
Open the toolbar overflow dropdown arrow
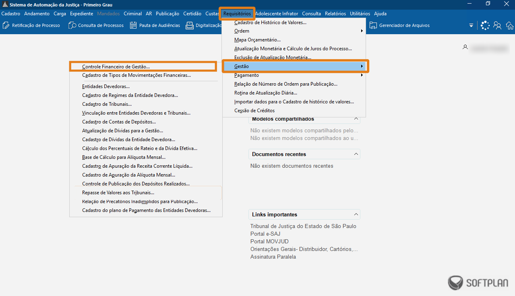point(471,25)
